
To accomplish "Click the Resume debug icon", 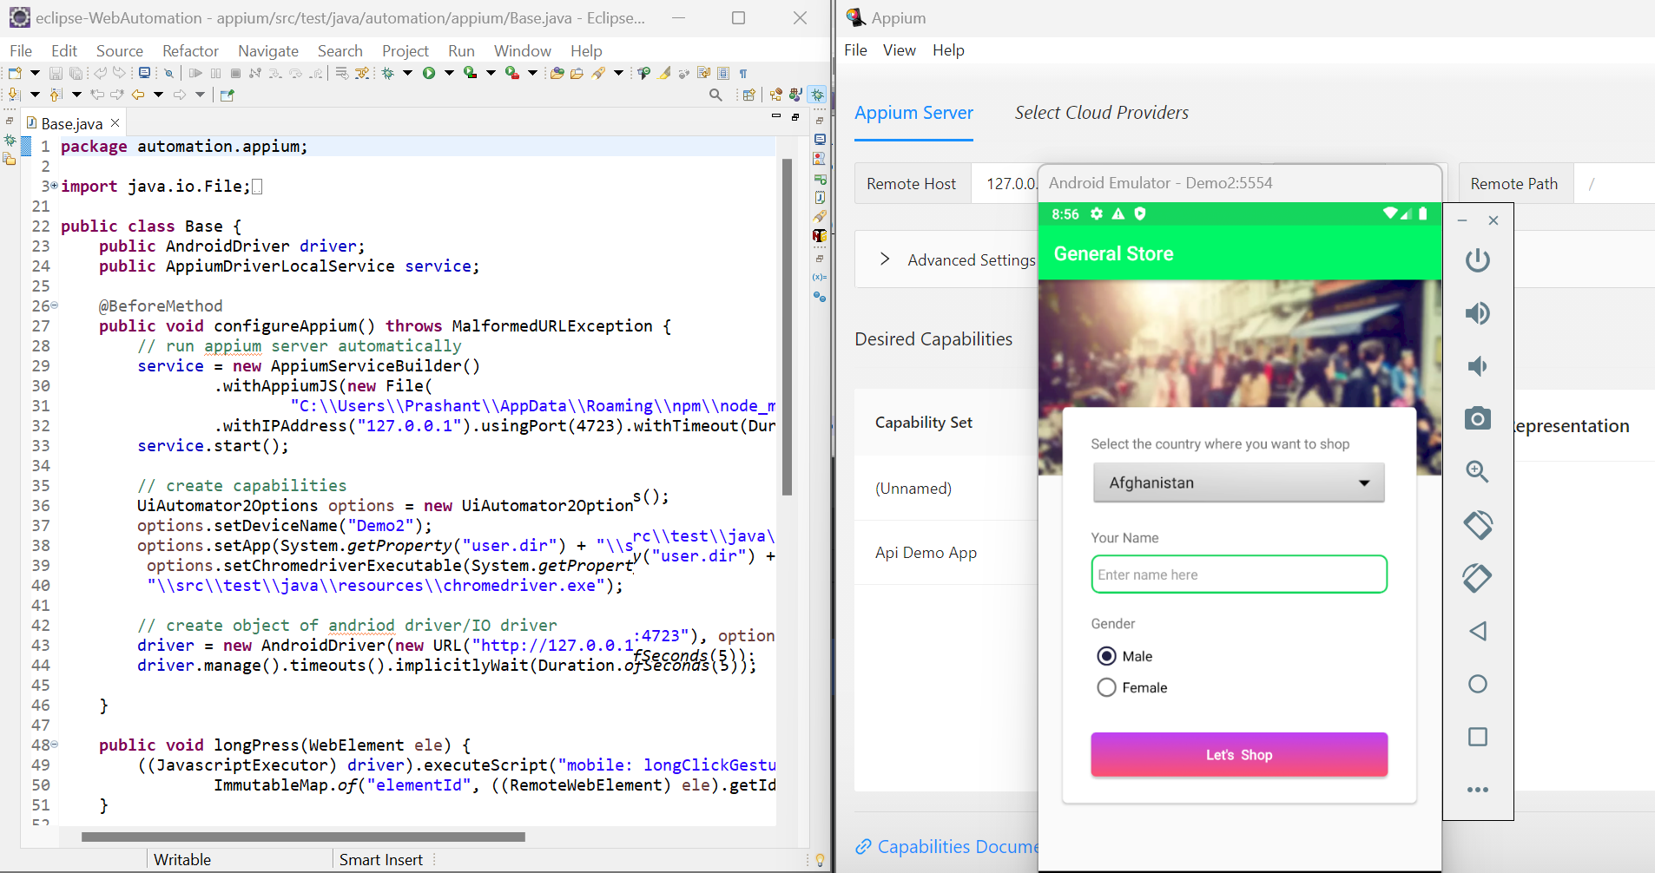I will click(x=195, y=73).
